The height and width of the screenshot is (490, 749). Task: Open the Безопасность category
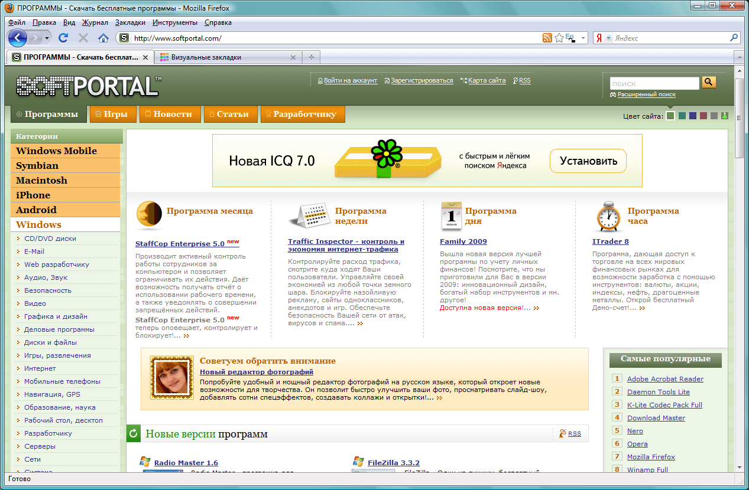point(48,290)
